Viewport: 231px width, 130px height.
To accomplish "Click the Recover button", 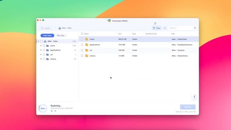I will tap(188, 107).
